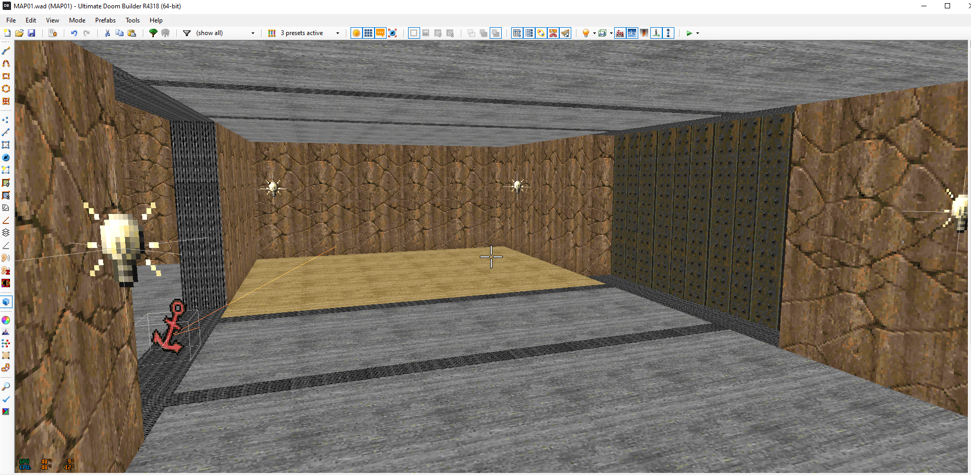Open the things filter '(show all)' dropdown
The height and width of the screenshot is (475, 971).
[x=225, y=33]
